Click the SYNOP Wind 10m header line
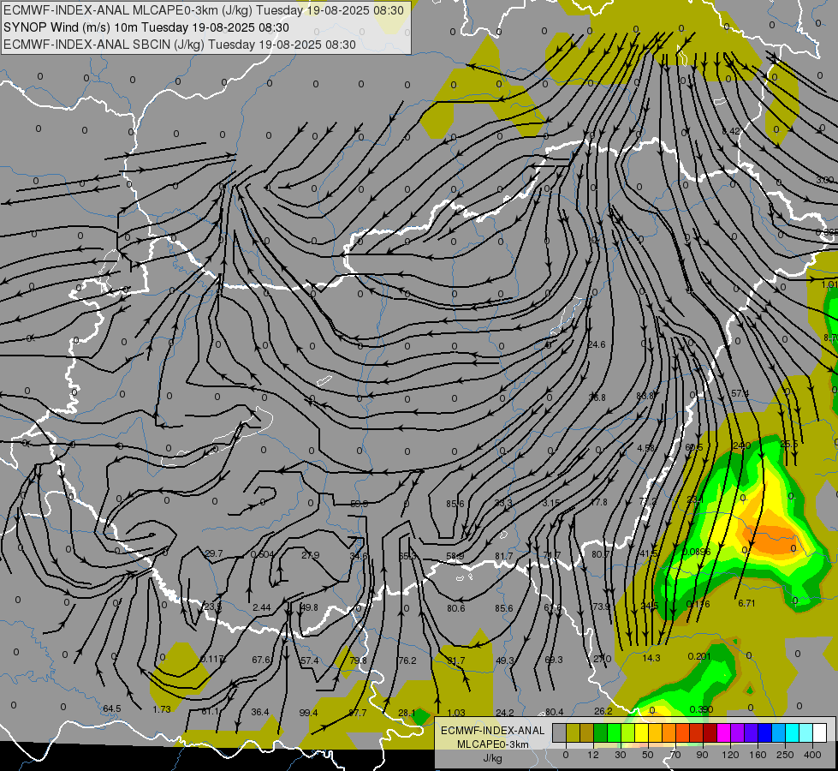Screen dimensions: 838x771 click(x=146, y=27)
